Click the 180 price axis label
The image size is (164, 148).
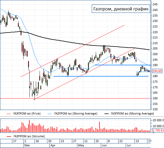pos(155,76)
